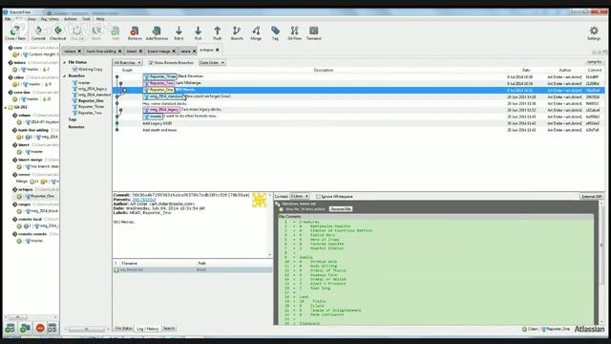Close the 'rebase' tab with its X
This screenshot has width=611, height=344.
79,51
